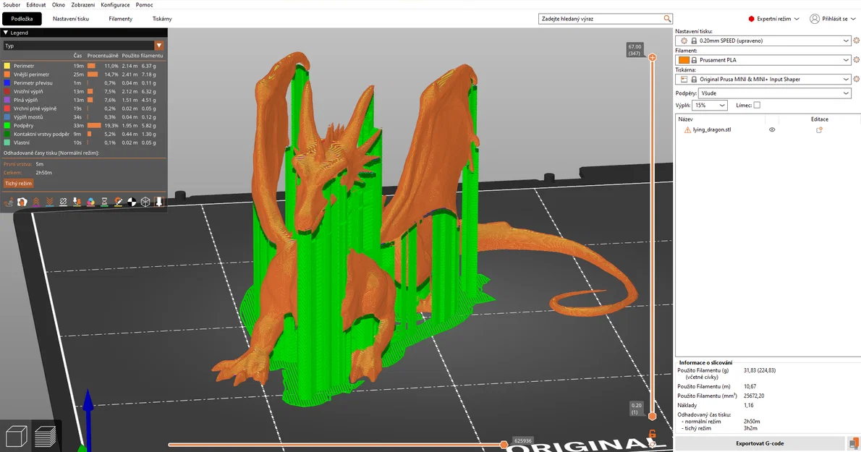861x452 pixels.
Task: Click the edit icon for lying_dragon.stl
Action: (x=819, y=130)
